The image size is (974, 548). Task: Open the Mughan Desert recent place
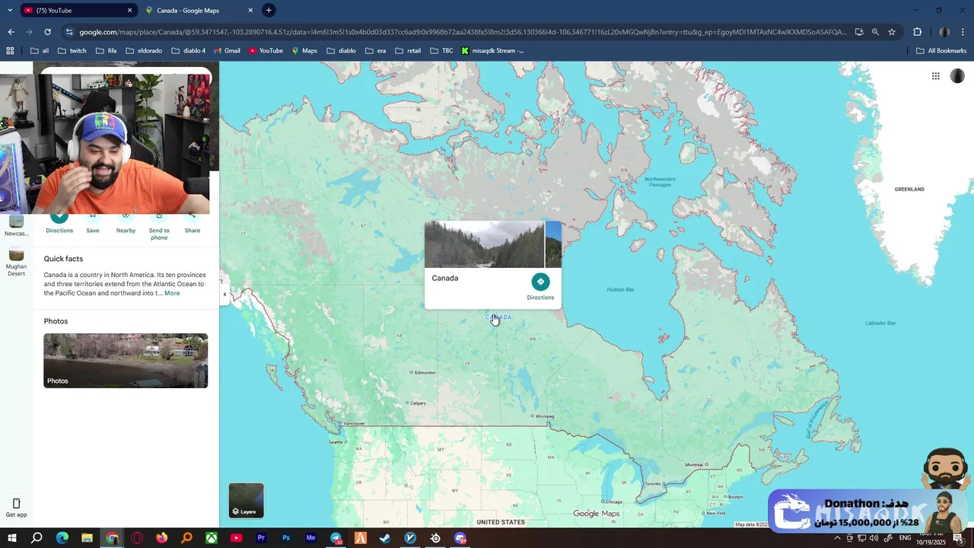pyautogui.click(x=16, y=263)
